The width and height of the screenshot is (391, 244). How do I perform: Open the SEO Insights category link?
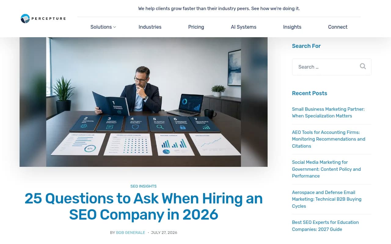(x=144, y=186)
